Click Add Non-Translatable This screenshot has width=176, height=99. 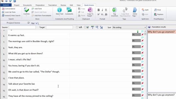coord(41,15)
